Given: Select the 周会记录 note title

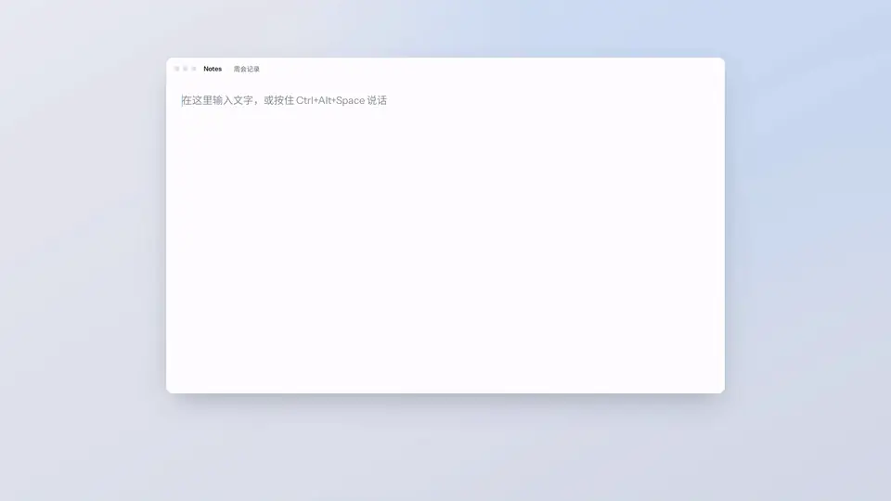Looking at the screenshot, I should [247, 70].
